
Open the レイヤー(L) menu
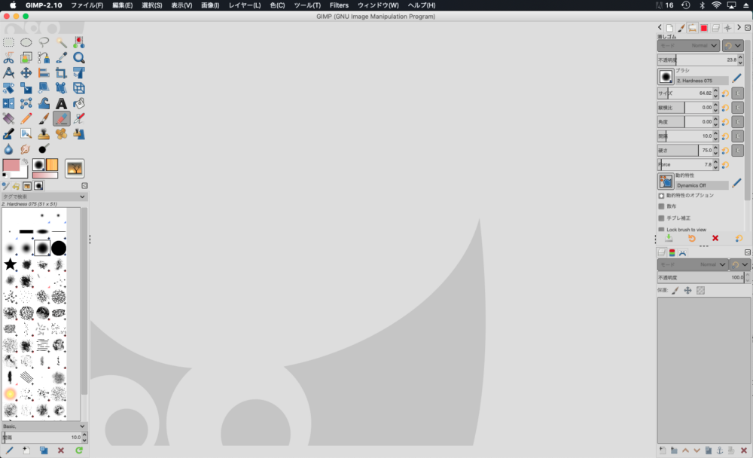pos(244,5)
